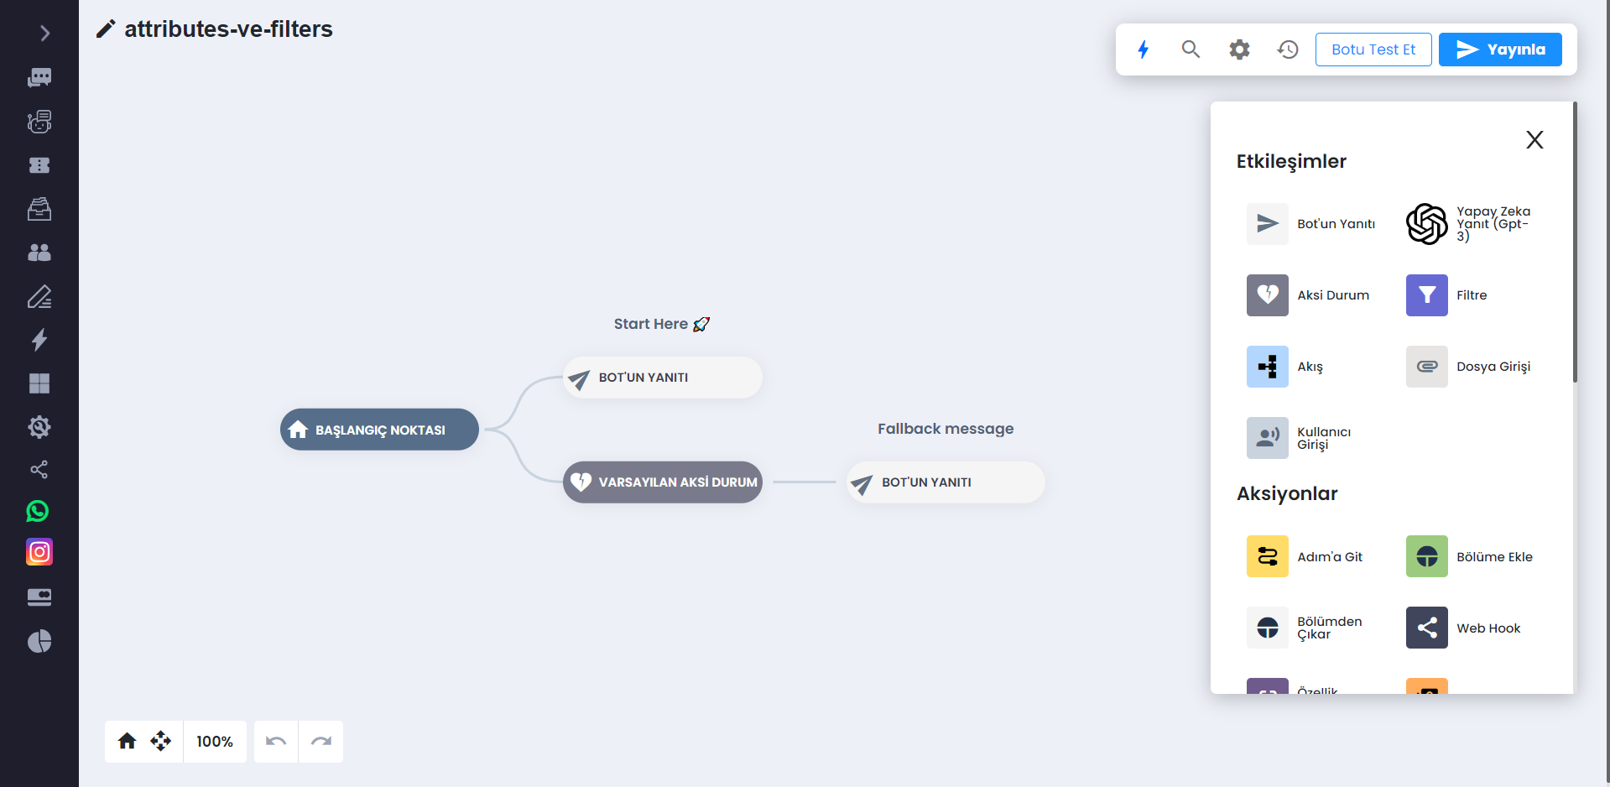Close the Etkileşimler panel
This screenshot has width=1610, height=787.
tap(1534, 140)
